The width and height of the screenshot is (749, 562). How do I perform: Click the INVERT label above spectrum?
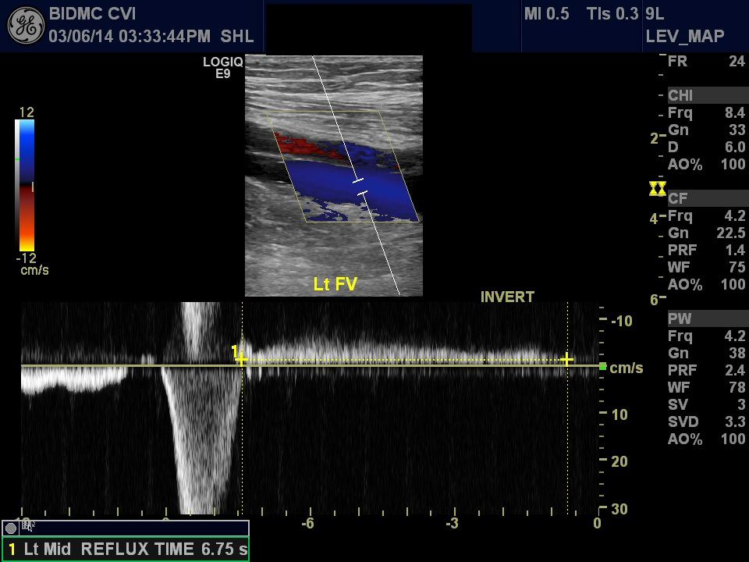point(507,297)
